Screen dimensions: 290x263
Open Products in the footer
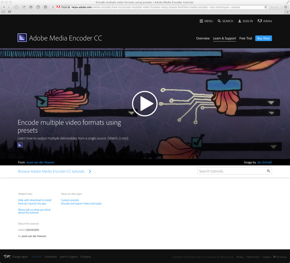(x=37, y=257)
